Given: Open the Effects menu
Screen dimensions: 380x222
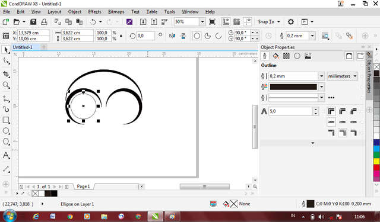Looking at the screenshot, I should click(94, 12).
